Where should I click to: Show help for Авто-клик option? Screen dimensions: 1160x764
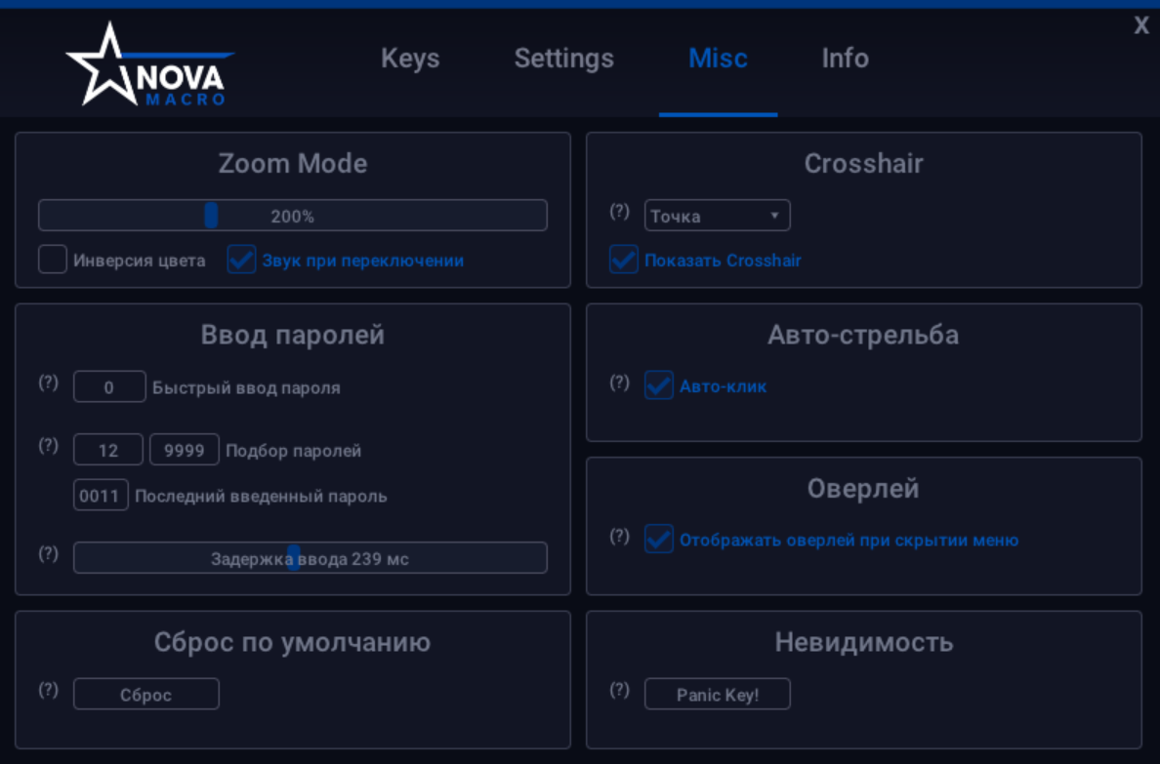coord(619,382)
